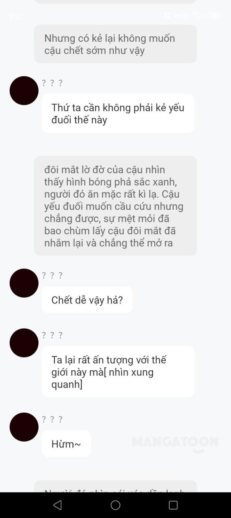Tap the dark avatar beside "Thứ ta cần" message
The width and height of the screenshot is (231, 518).
[24, 91]
